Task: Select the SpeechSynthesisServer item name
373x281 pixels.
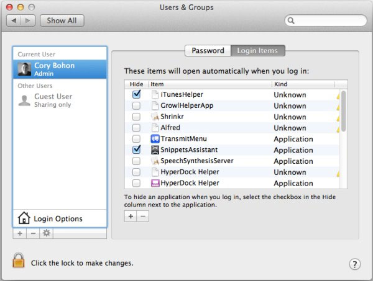Action: click(197, 161)
